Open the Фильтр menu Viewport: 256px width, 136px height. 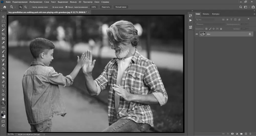[73, 2]
